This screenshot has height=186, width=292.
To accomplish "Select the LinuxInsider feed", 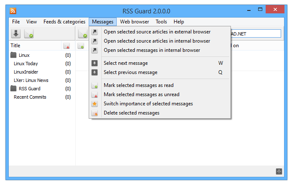I will 42,72.
